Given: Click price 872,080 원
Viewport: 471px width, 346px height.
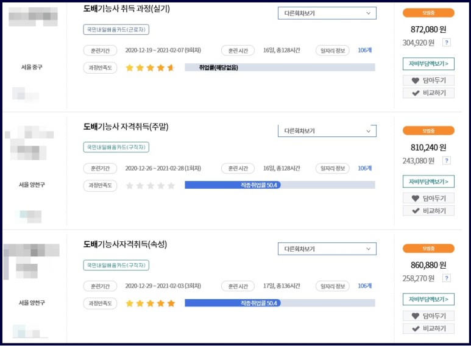Looking at the screenshot, I should click(428, 29).
